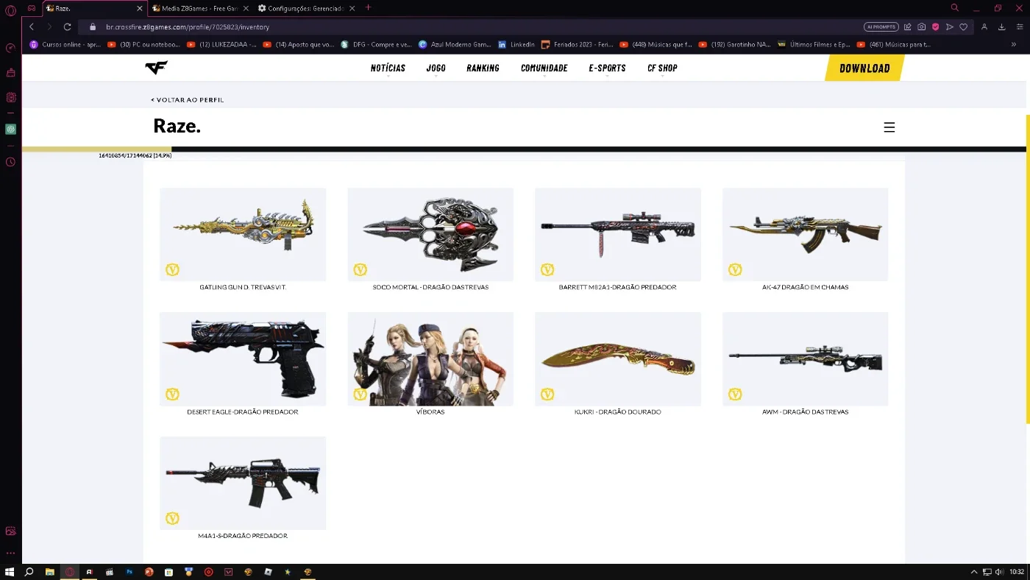Open DFG - Compre e ve... bookmark

point(376,44)
